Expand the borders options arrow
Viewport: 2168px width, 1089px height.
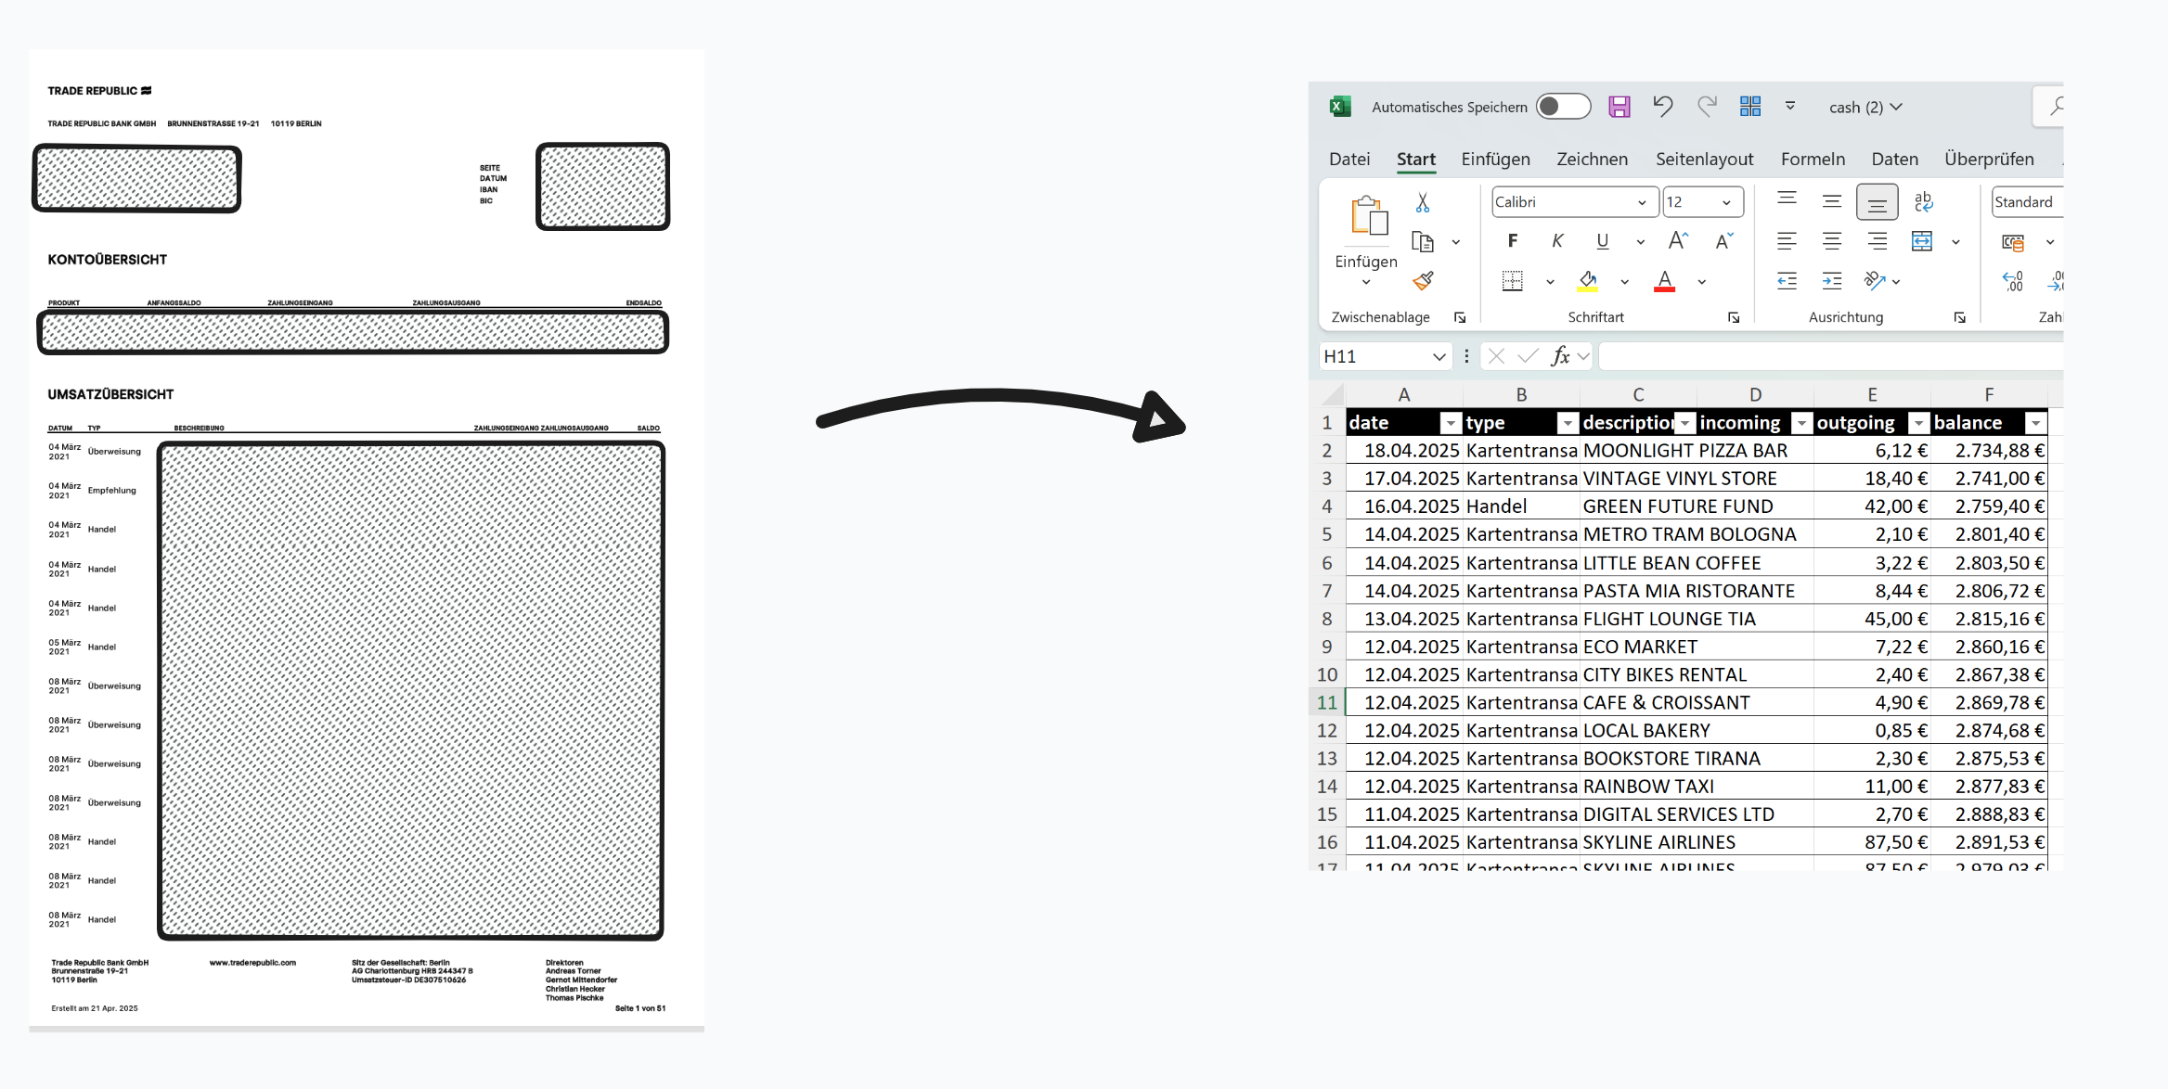pyautogui.click(x=1550, y=281)
